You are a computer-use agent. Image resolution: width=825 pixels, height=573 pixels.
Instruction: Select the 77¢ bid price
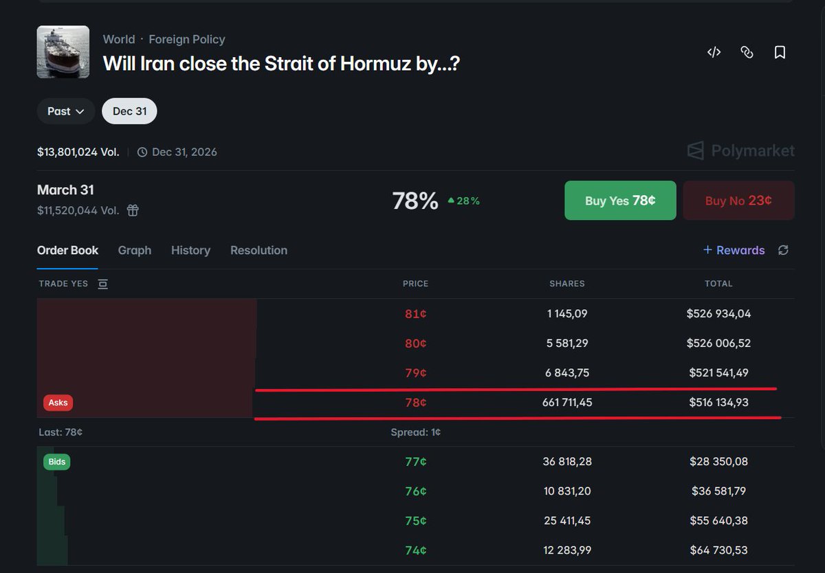(416, 462)
